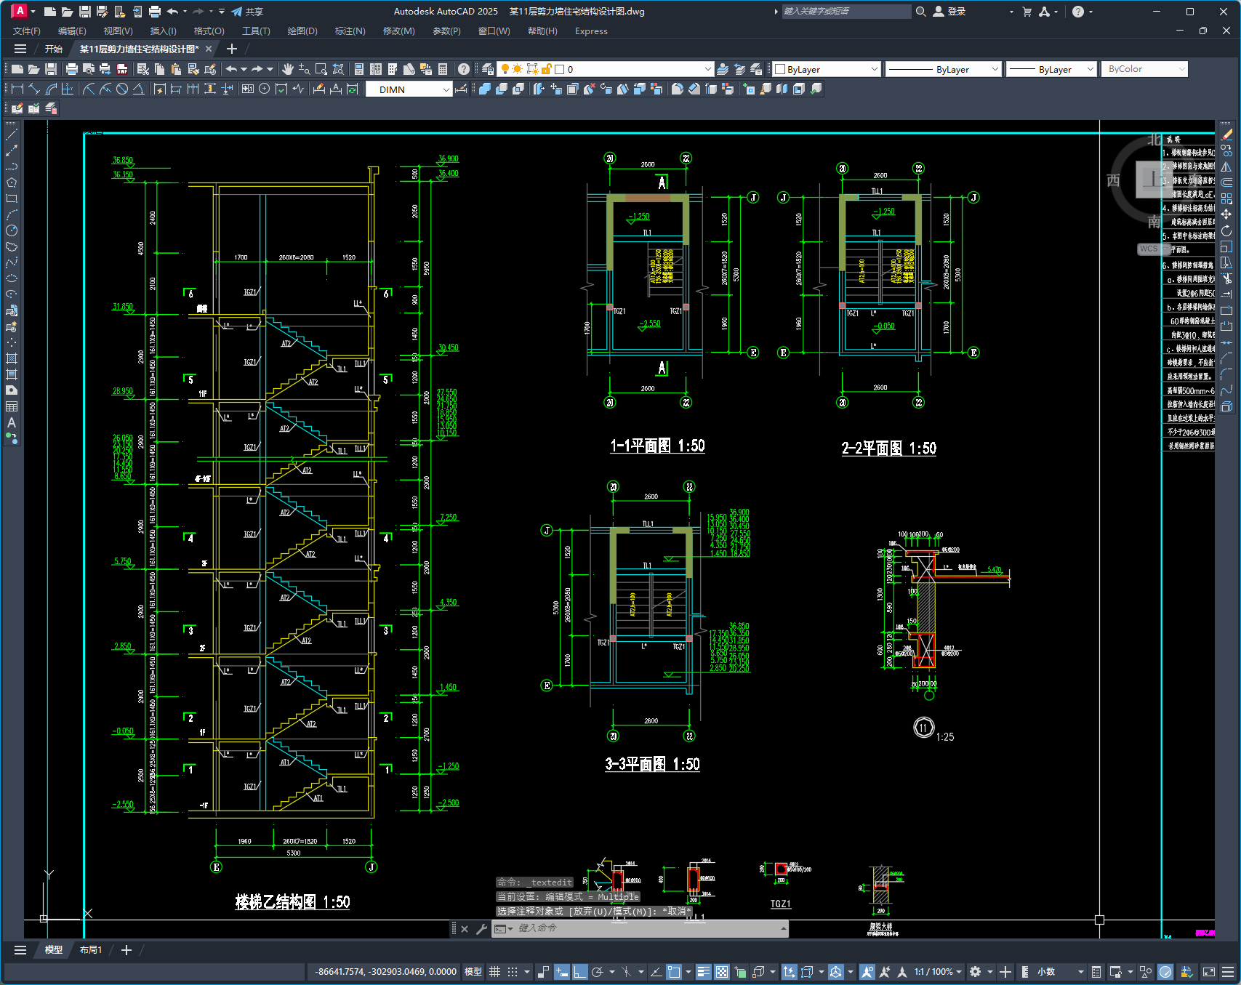Viewport: 1241px width, 985px height.
Task: Click the Paste clipboard icon
Action: [x=176, y=69]
